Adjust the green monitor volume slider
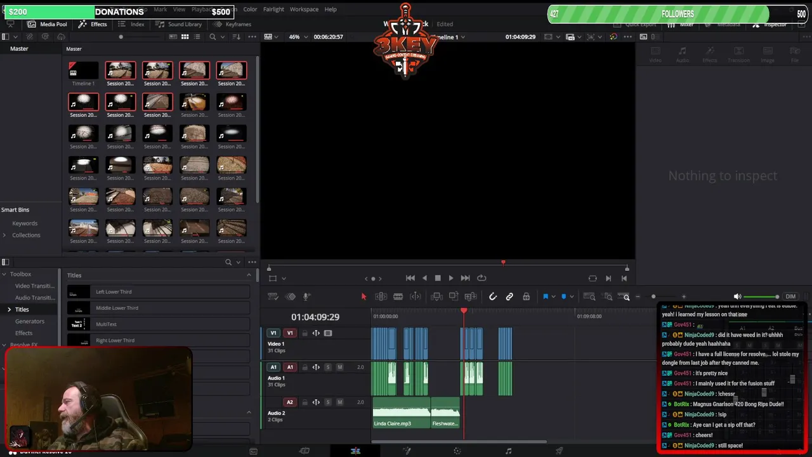 [x=761, y=296]
